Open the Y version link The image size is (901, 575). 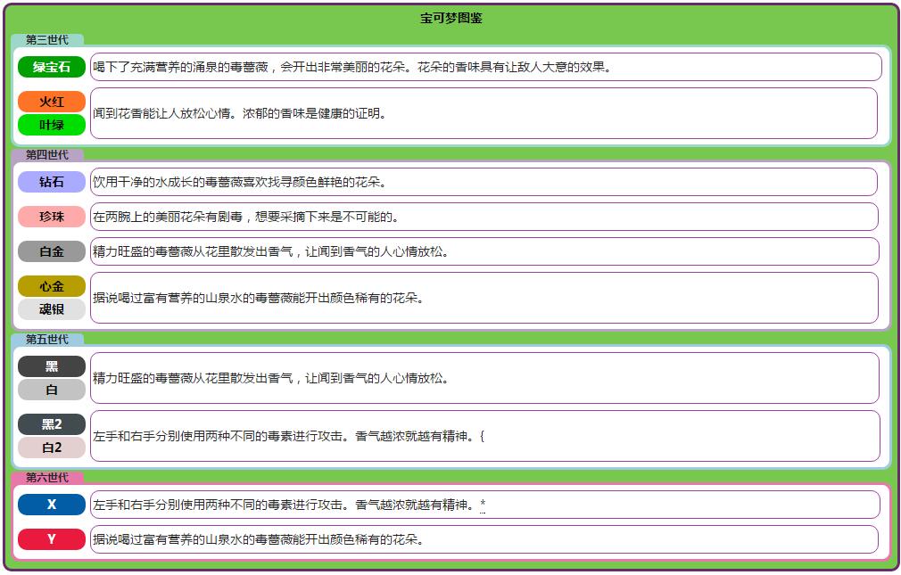pos(52,539)
